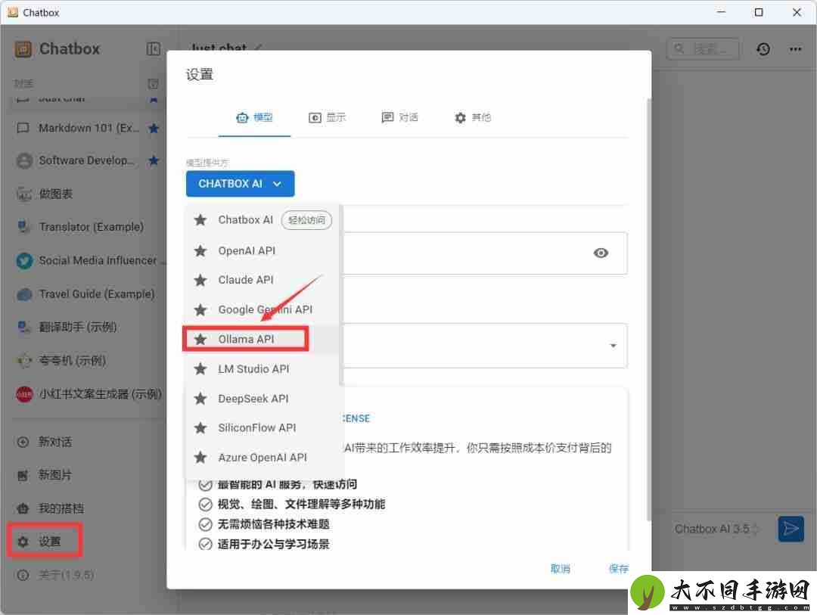Click Travel Guide cloud icon
The height and width of the screenshot is (615, 817).
[x=24, y=294]
